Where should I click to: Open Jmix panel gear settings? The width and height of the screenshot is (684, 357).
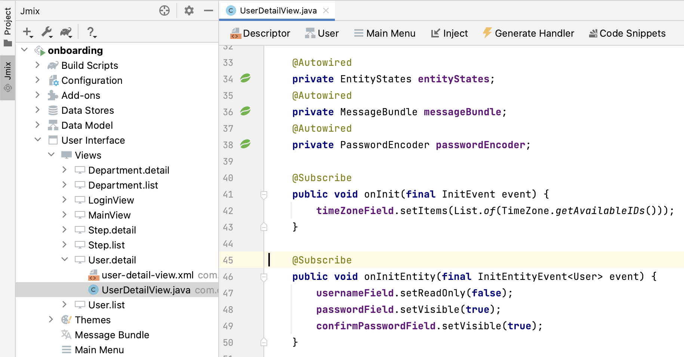click(189, 11)
